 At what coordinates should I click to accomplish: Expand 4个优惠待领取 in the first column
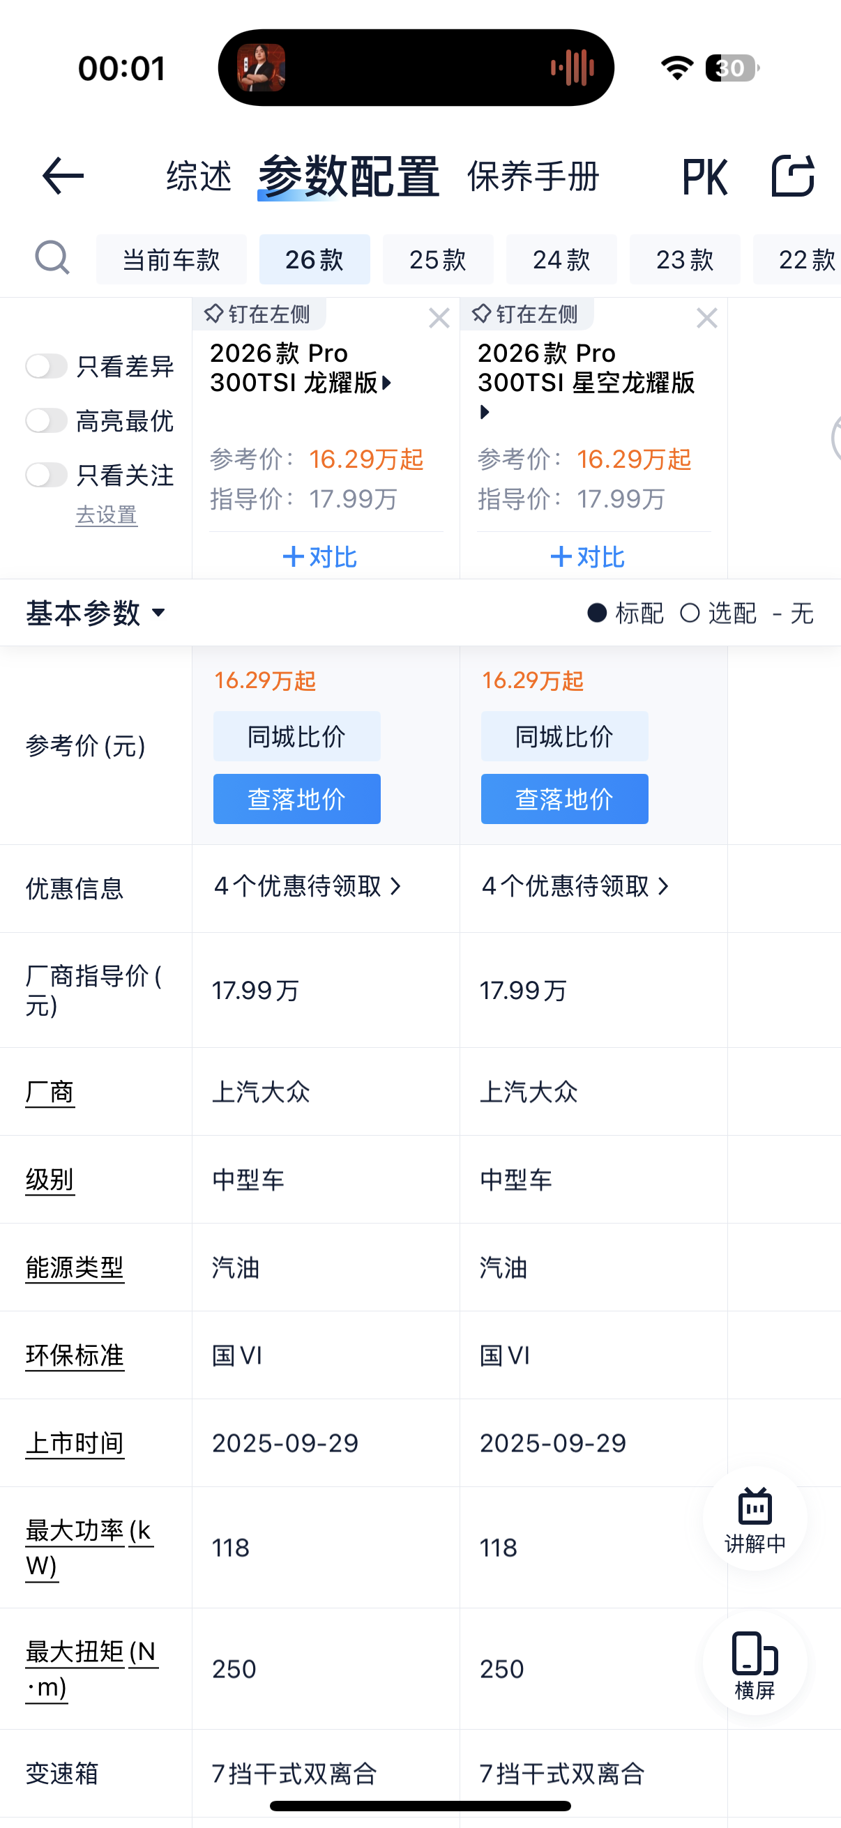[308, 886]
